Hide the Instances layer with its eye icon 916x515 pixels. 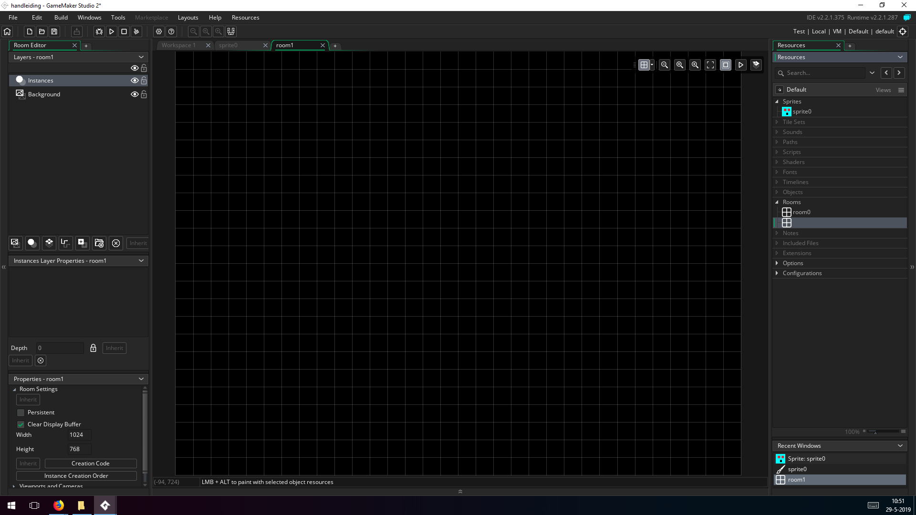[x=135, y=81]
